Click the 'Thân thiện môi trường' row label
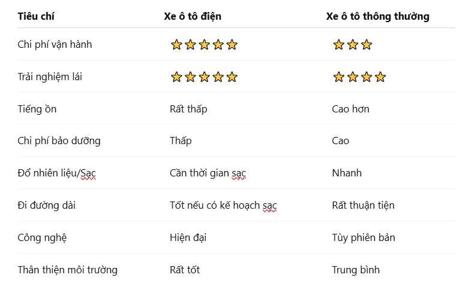457x296 pixels. [x=68, y=270]
